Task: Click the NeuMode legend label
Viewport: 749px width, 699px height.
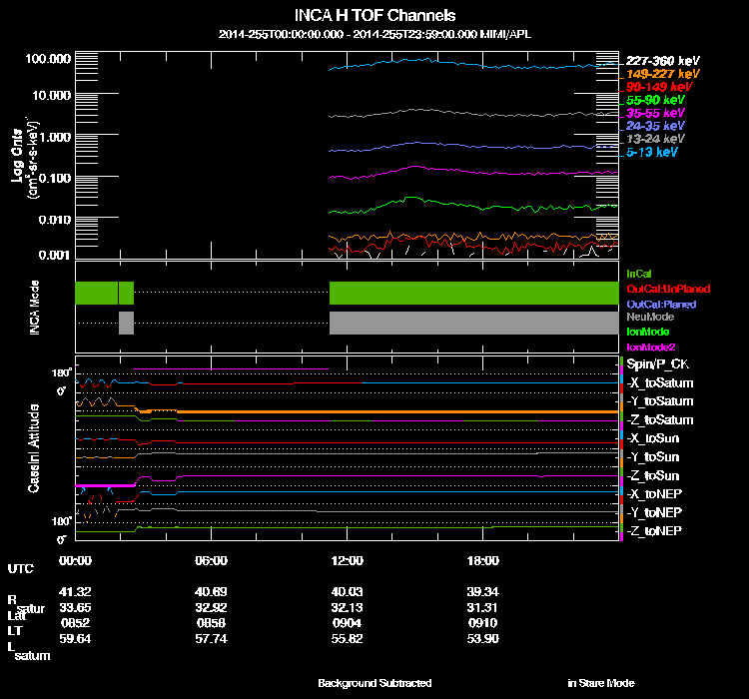Action: pos(651,317)
